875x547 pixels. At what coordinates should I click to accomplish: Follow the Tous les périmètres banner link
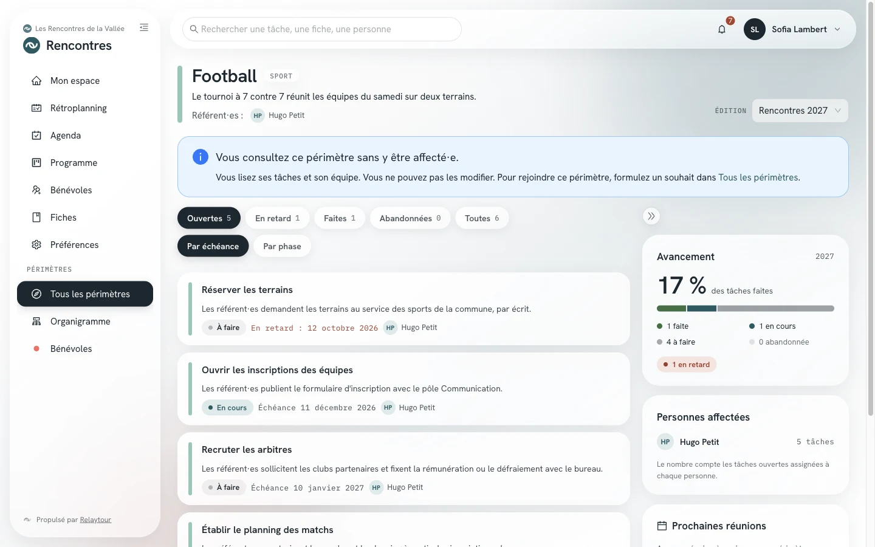coord(758,177)
